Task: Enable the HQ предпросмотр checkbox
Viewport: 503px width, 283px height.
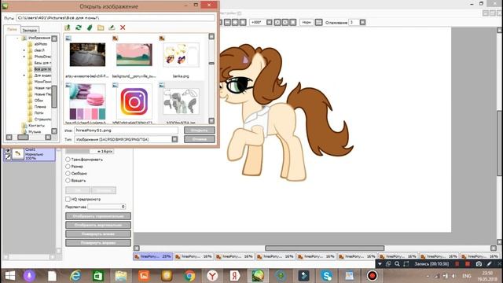Action: (68, 199)
